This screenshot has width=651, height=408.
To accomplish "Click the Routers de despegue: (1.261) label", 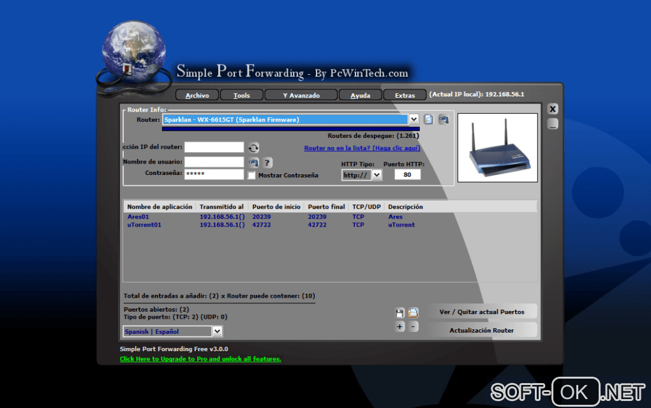I will coord(373,136).
